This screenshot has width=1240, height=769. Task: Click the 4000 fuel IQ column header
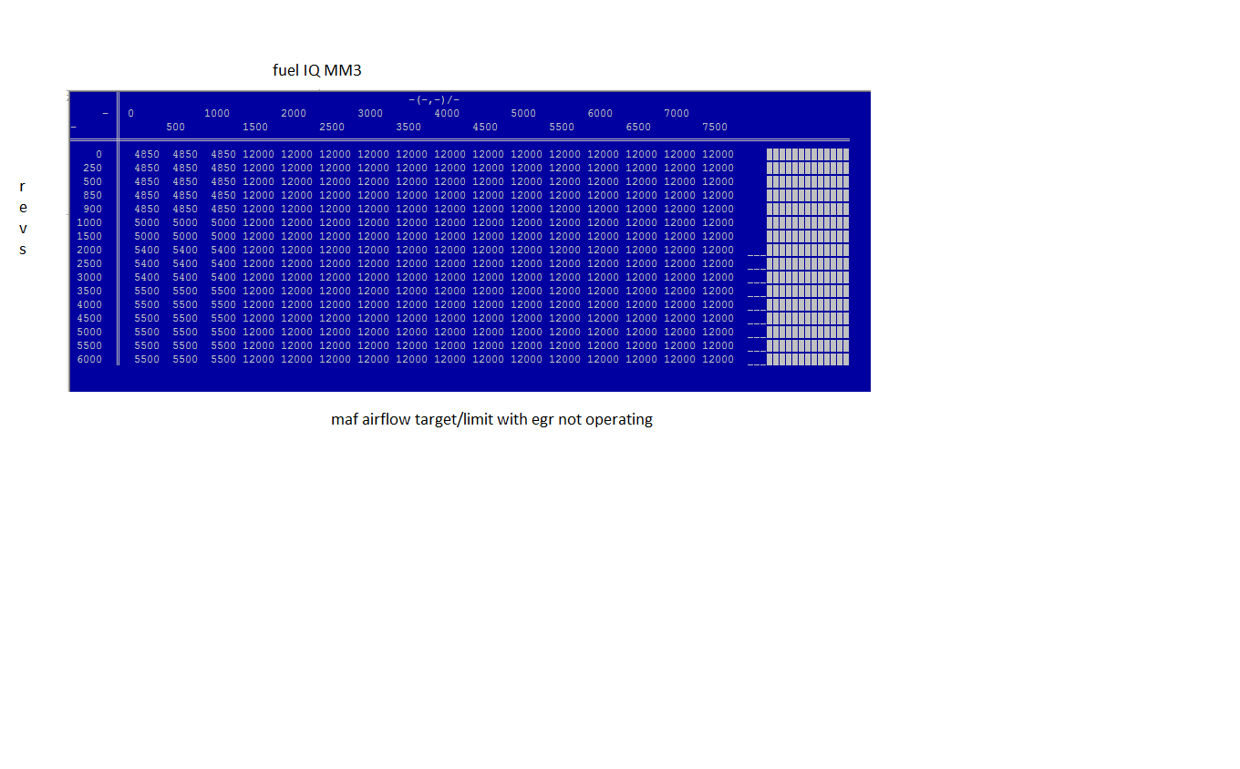click(x=447, y=114)
